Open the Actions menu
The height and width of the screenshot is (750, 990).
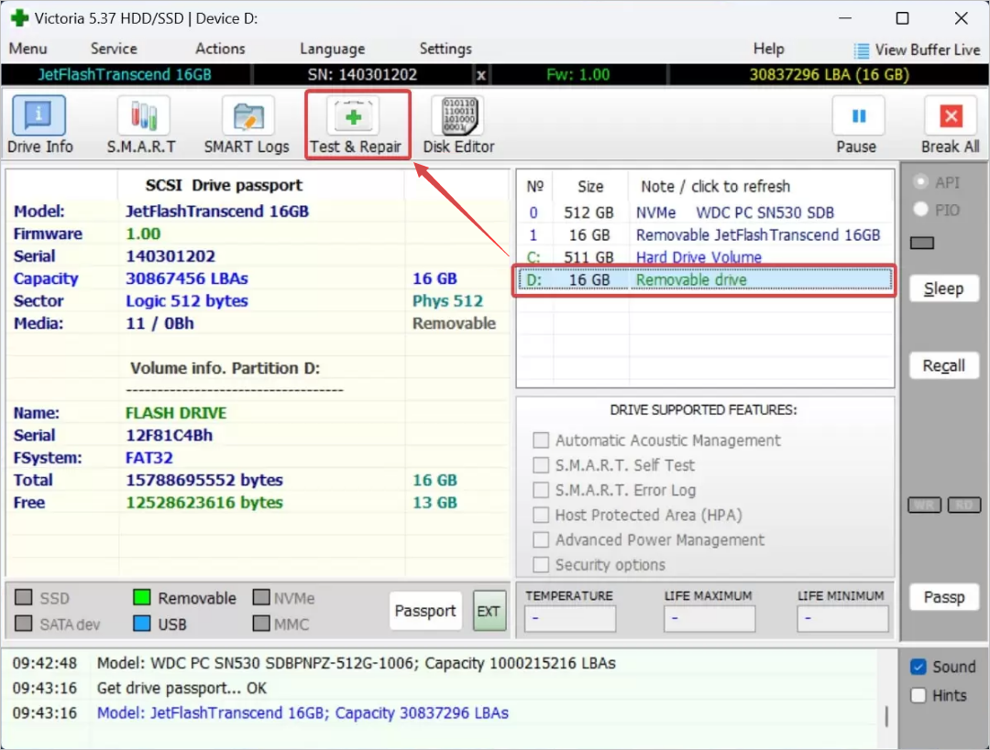pyautogui.click(x=220, y=49)
